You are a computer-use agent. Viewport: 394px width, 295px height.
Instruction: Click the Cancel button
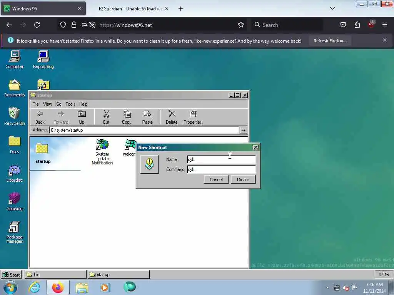216,180
